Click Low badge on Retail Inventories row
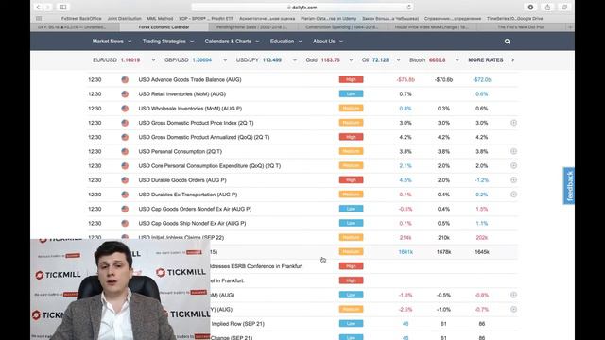 point(351,94)
